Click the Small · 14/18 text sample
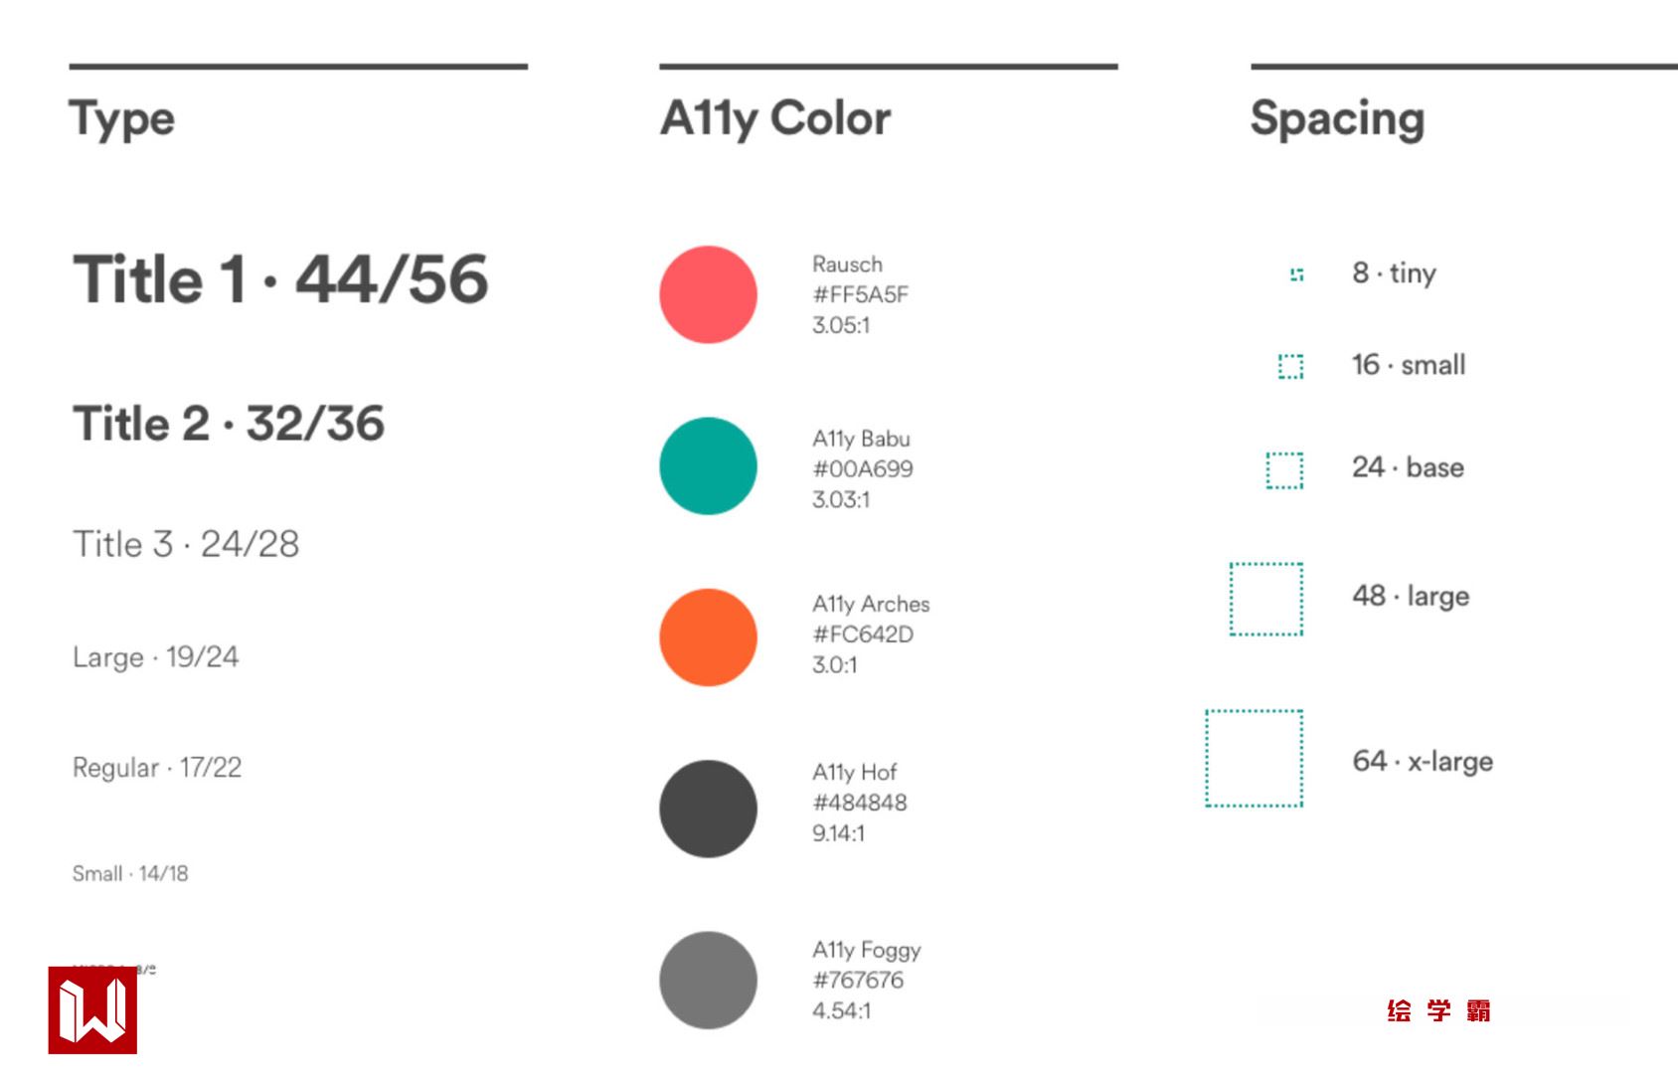 pyautogui.click(x=130, y=873)
